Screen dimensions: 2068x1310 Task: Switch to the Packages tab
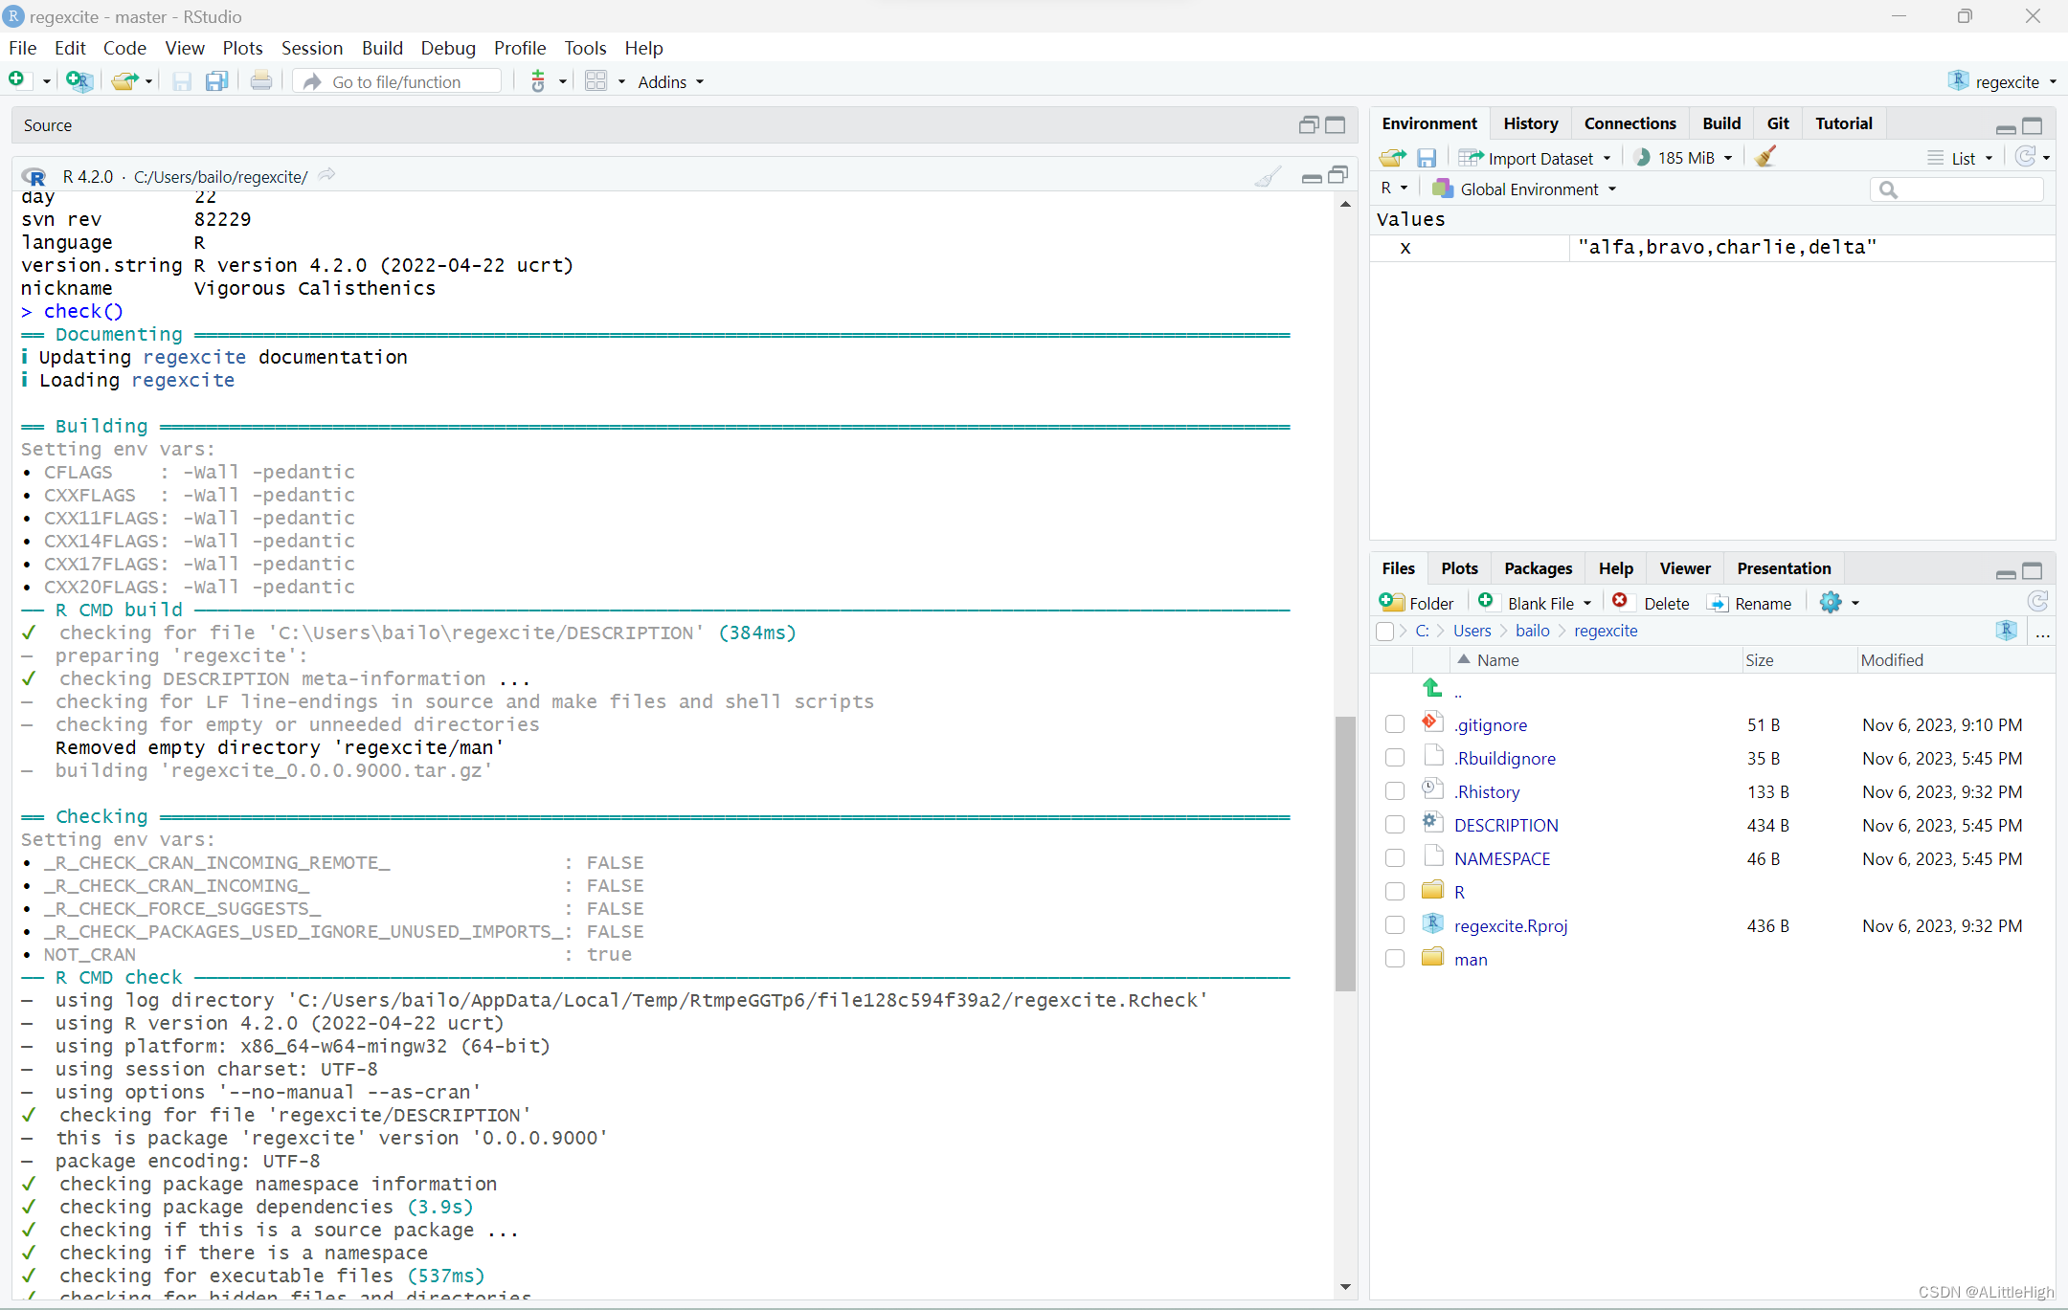[x=1538, y=568]
